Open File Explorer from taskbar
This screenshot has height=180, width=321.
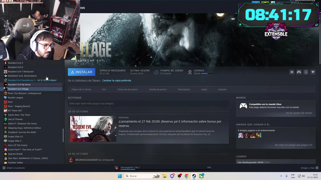click(165, 176)
